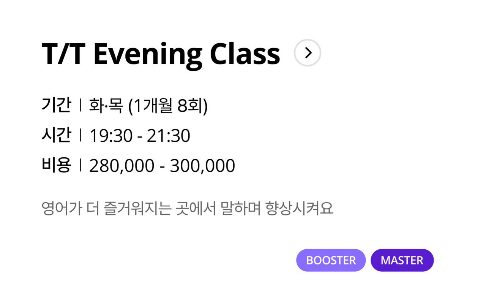This screenshot has width=486, height=304.
Task: Click the word Evening in the title
Action: [148, 55]
